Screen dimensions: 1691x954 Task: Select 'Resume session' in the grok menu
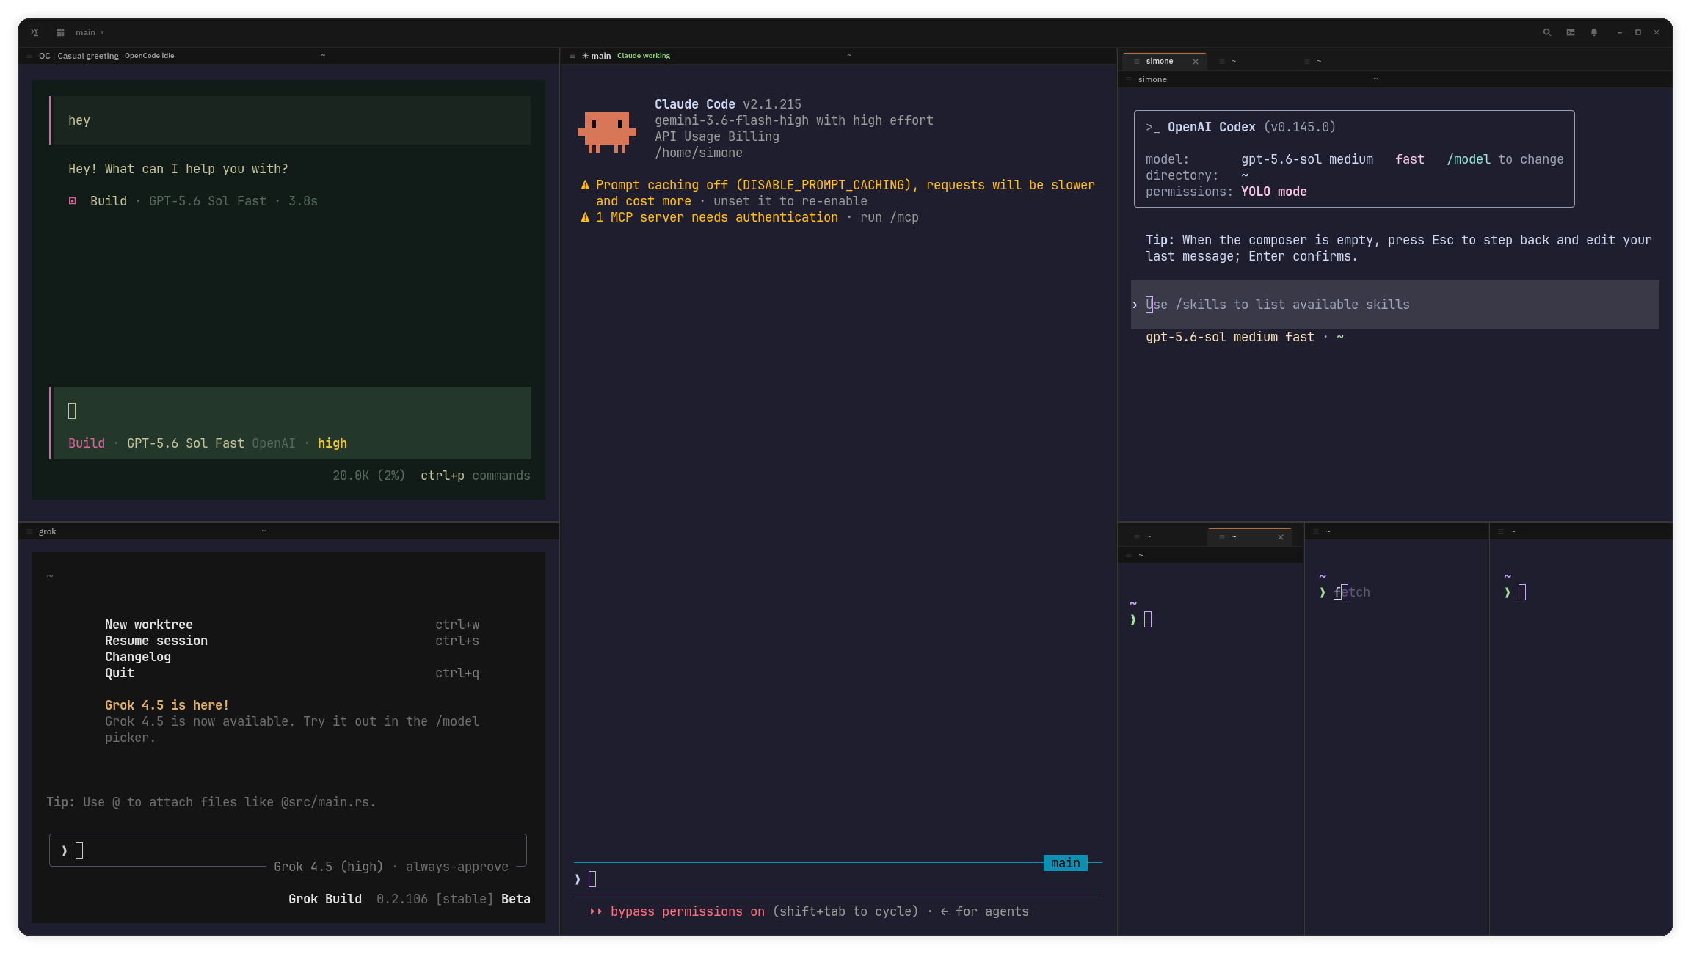[x=156, y=641]
